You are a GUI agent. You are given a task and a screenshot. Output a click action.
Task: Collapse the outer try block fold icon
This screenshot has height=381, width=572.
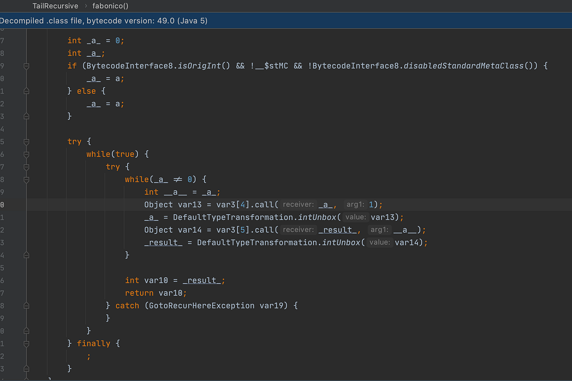coord(26,142)
